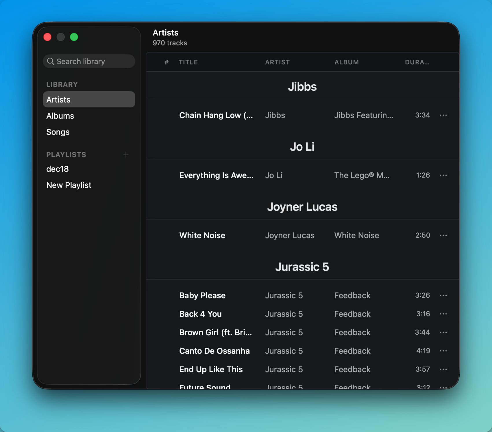The width and height of the screenshot is (492, 432).
Task: Click artist Jo Li in the track row
Action: [x=274, y=175]
